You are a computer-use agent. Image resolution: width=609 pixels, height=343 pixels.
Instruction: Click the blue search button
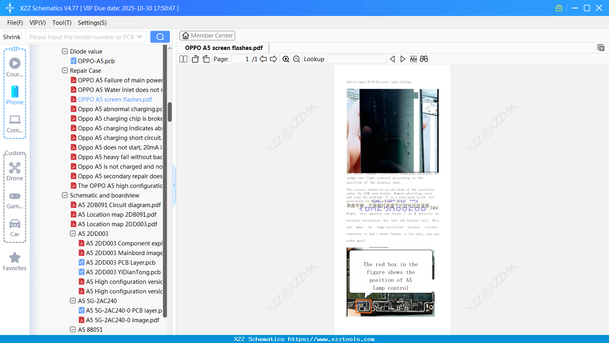160,37
